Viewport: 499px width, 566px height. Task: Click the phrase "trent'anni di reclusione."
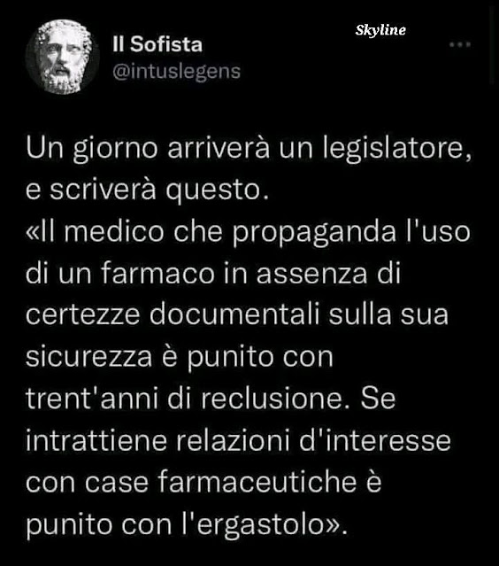[184, 399]
